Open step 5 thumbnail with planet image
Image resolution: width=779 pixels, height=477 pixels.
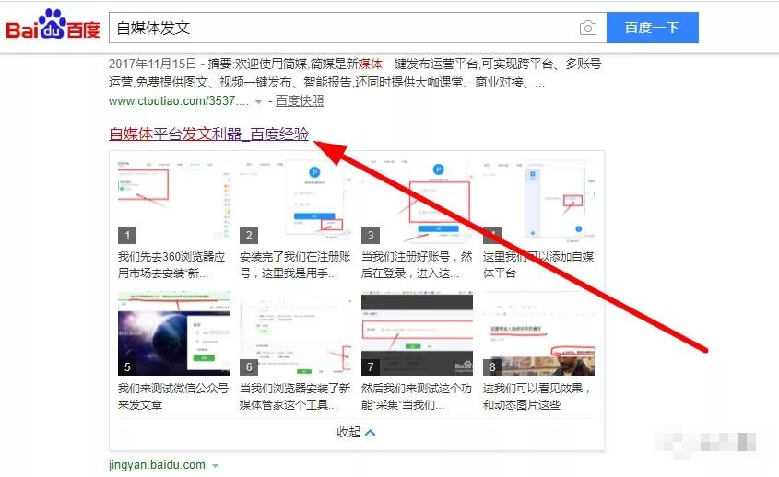coord(174,333)
